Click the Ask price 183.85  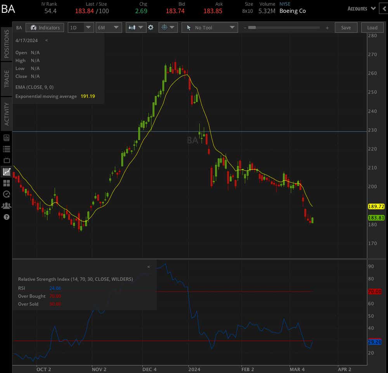coord(213,11)
